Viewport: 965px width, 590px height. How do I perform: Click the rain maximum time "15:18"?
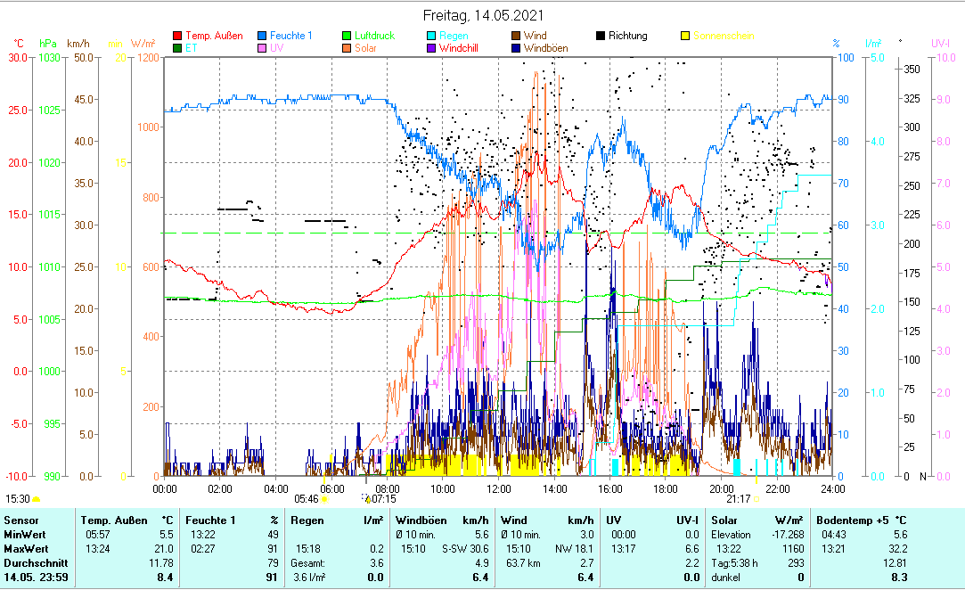click(308, 549)
